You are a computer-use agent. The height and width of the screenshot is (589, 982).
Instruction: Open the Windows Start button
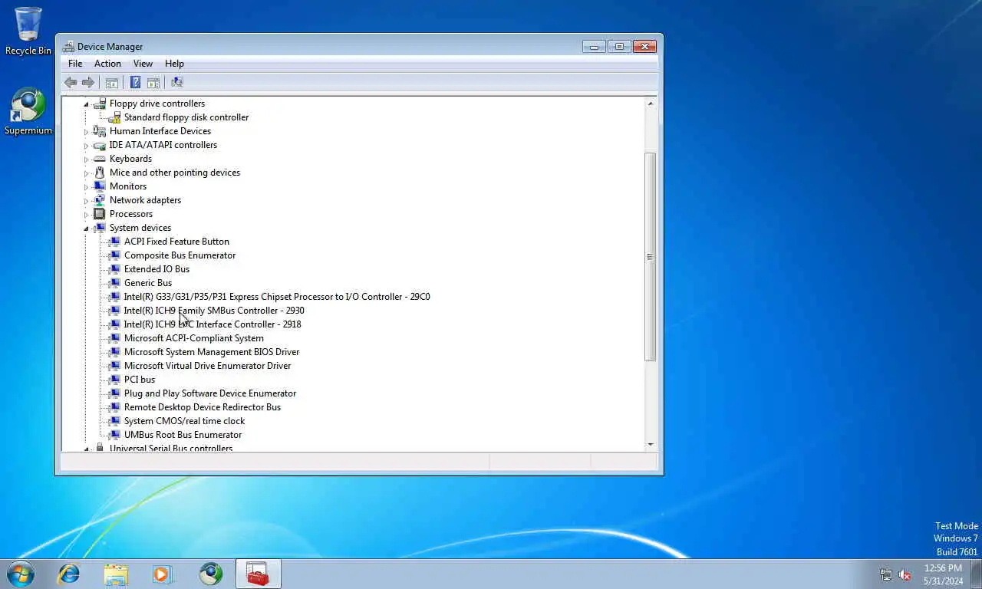(21, 574)
